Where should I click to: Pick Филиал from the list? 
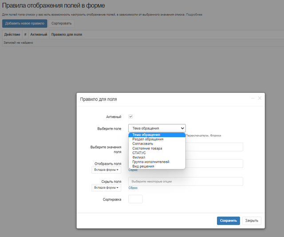[157, 157]
